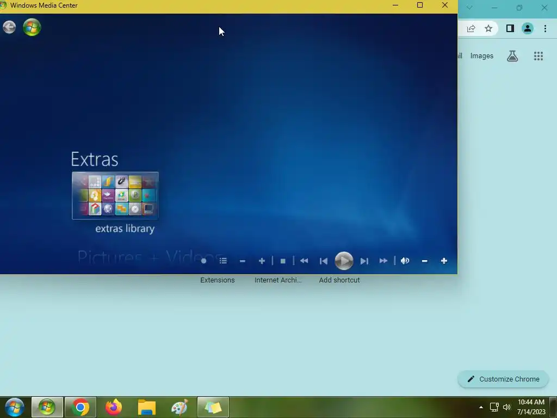Screen dimensions: 557x418
Task: Click the Record button in transport controls
Action: pos(203,261)
